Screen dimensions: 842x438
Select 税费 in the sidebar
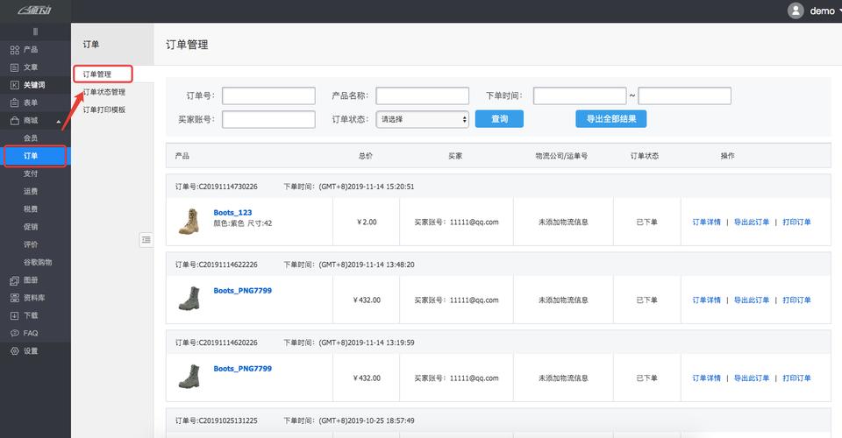31,209
